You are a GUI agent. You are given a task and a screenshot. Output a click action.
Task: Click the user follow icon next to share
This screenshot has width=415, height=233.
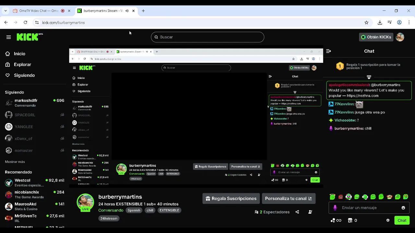point(310,212)
